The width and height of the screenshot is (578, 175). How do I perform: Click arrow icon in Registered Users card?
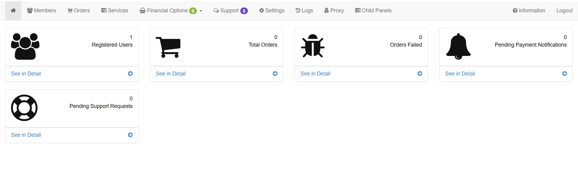click(x=130, y=74)
